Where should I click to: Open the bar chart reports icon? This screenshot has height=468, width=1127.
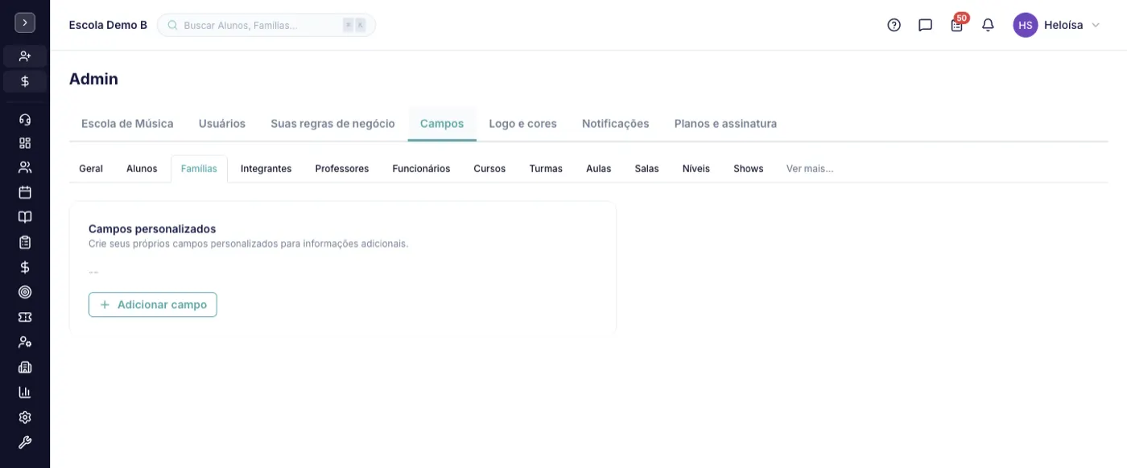tap(25, 392)
